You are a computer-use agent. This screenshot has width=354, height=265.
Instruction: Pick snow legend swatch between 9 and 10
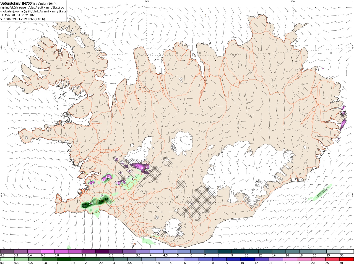(238, 251)
